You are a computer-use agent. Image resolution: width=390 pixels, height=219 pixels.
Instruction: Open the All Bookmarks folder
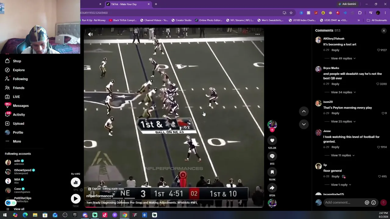(x=377, y=20)
